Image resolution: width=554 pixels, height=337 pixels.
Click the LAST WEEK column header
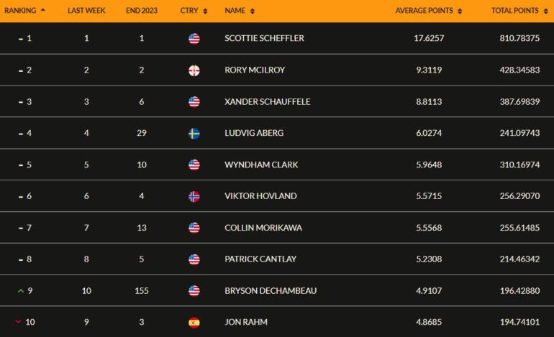tap(86, 11)
